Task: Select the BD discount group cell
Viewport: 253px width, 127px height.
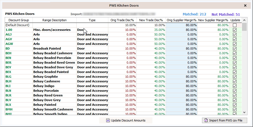Action: click(19, 48)
